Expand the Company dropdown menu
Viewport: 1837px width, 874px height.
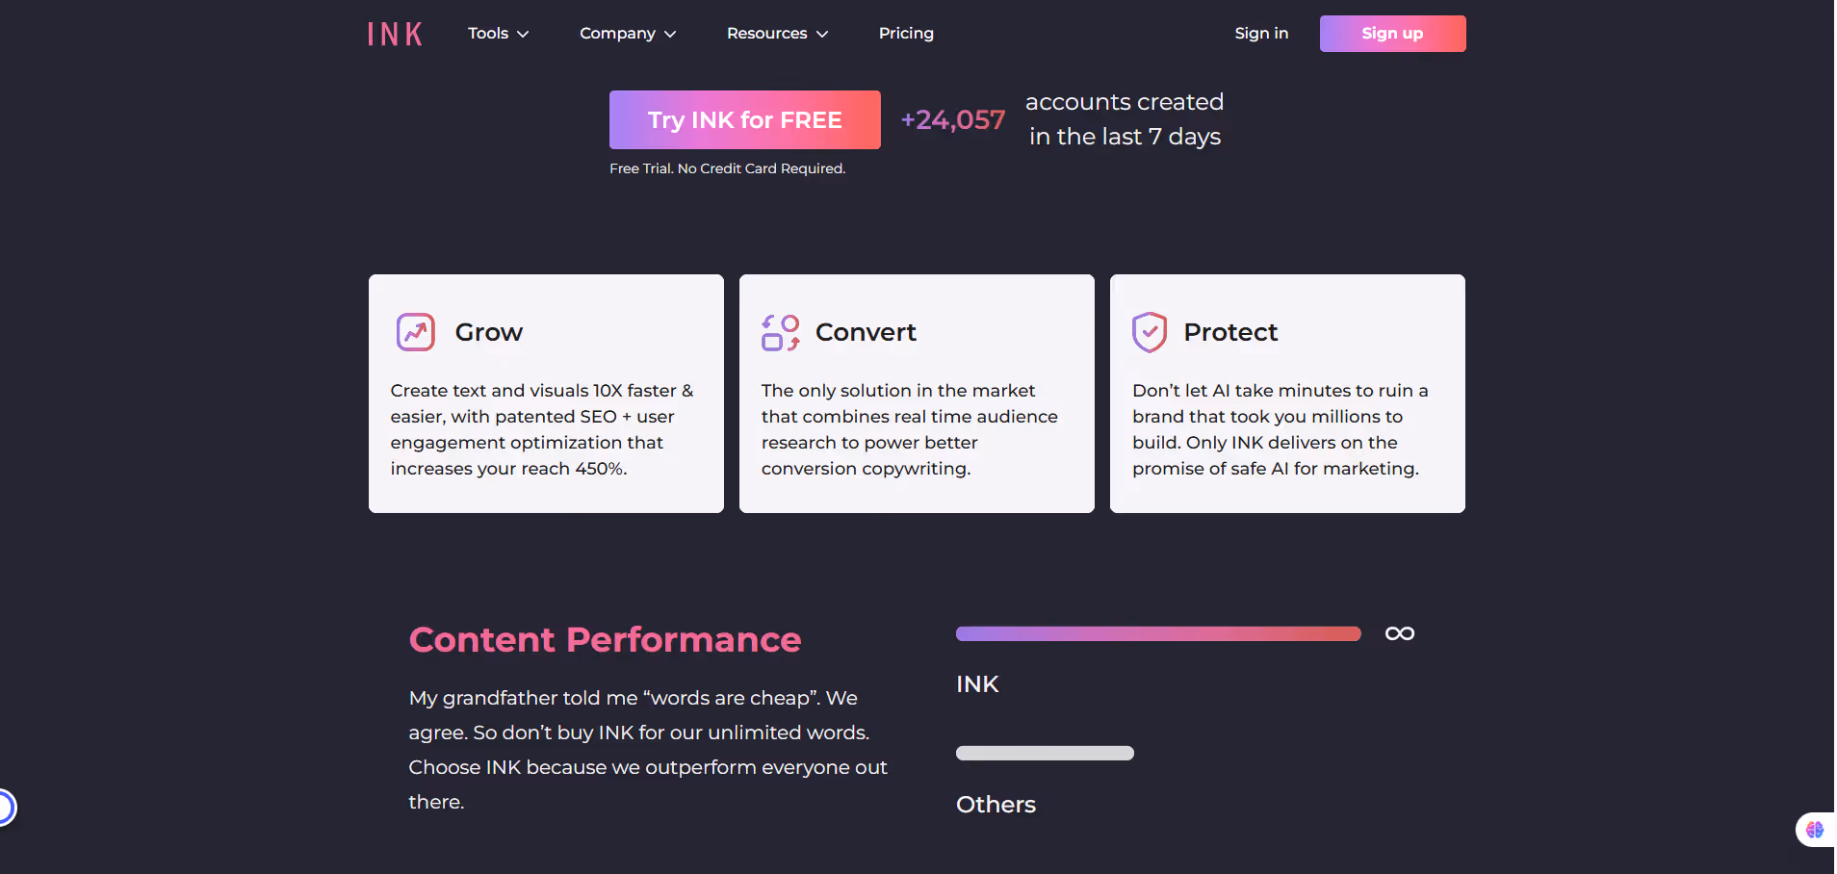coord(628,34)
